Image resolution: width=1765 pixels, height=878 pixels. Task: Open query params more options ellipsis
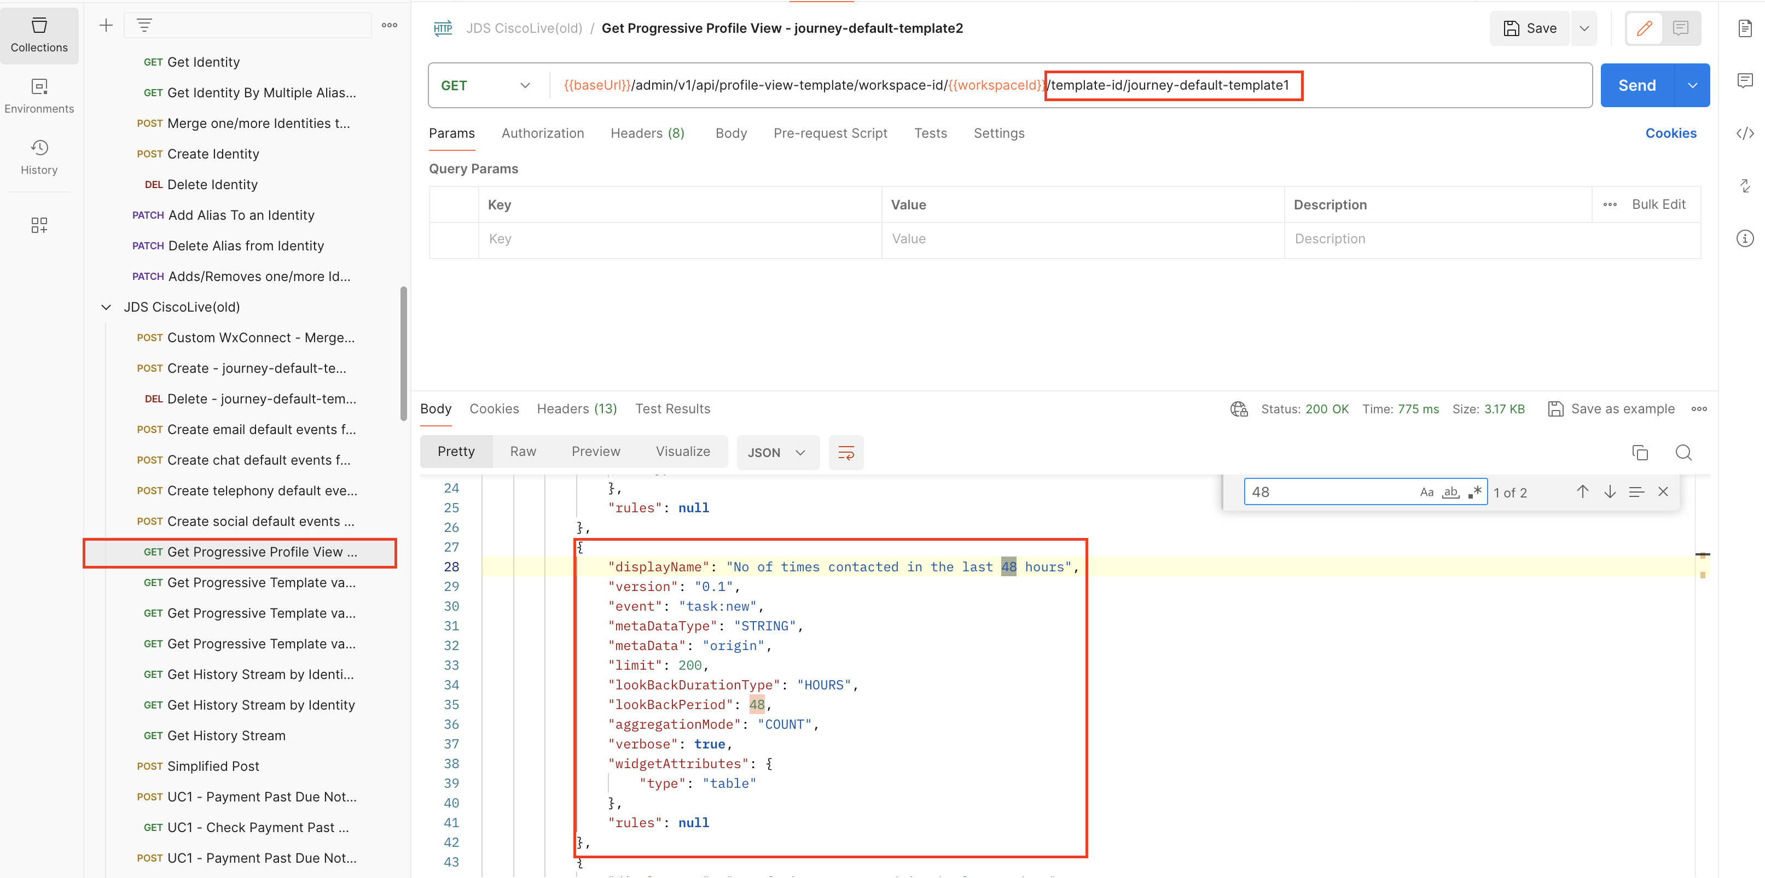[1610, 205]
